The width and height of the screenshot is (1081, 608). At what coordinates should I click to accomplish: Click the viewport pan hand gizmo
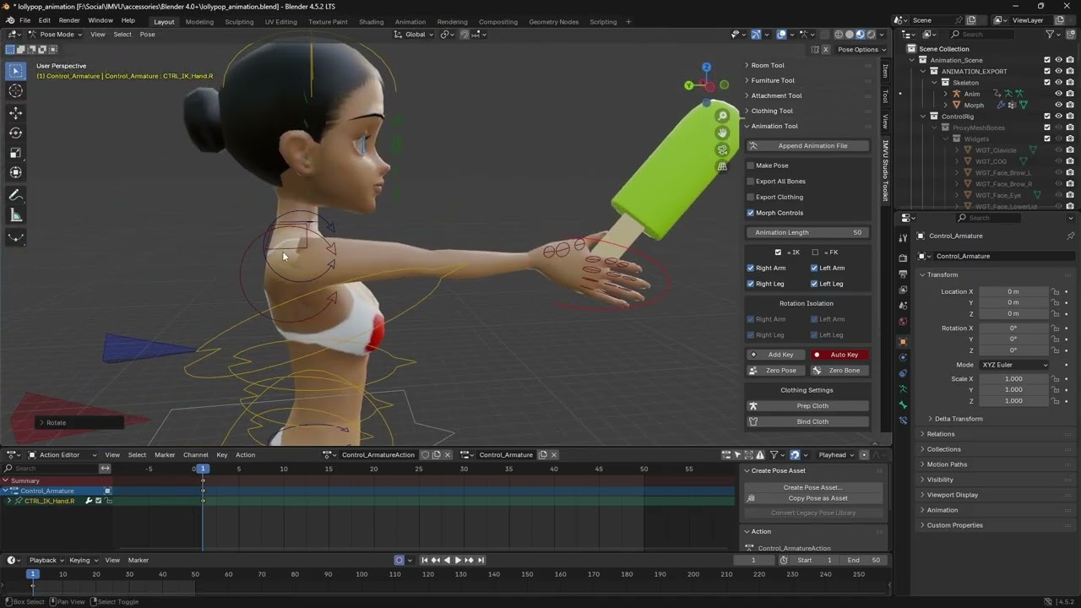pos(722,133)
